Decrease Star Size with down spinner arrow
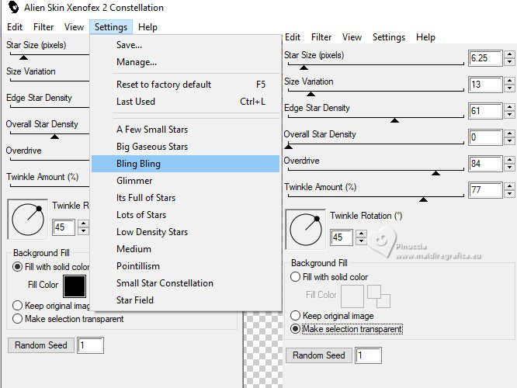Image resolution: width=517 pixels, height=388 pixels. [510, 61]
